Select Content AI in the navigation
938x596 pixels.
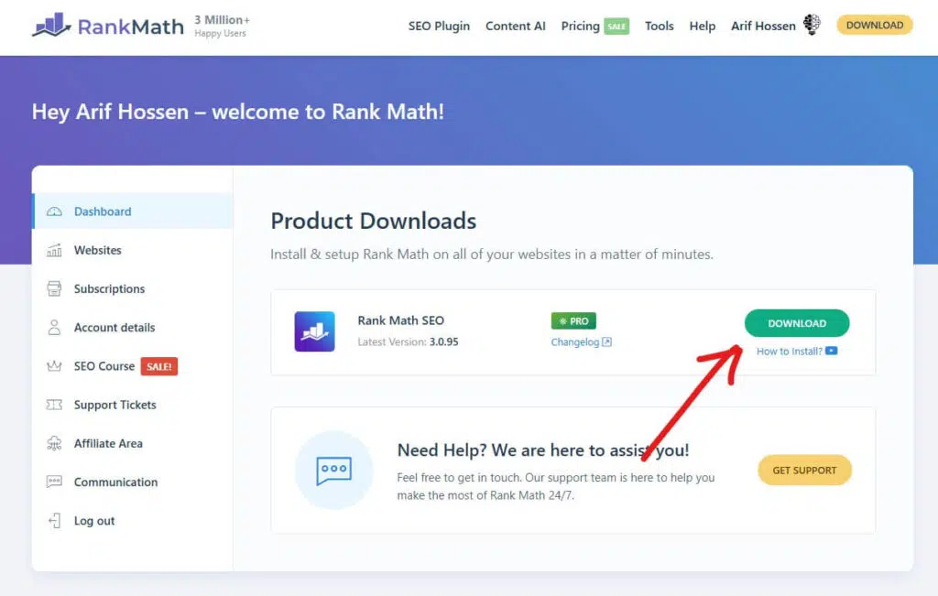[515, 27]
